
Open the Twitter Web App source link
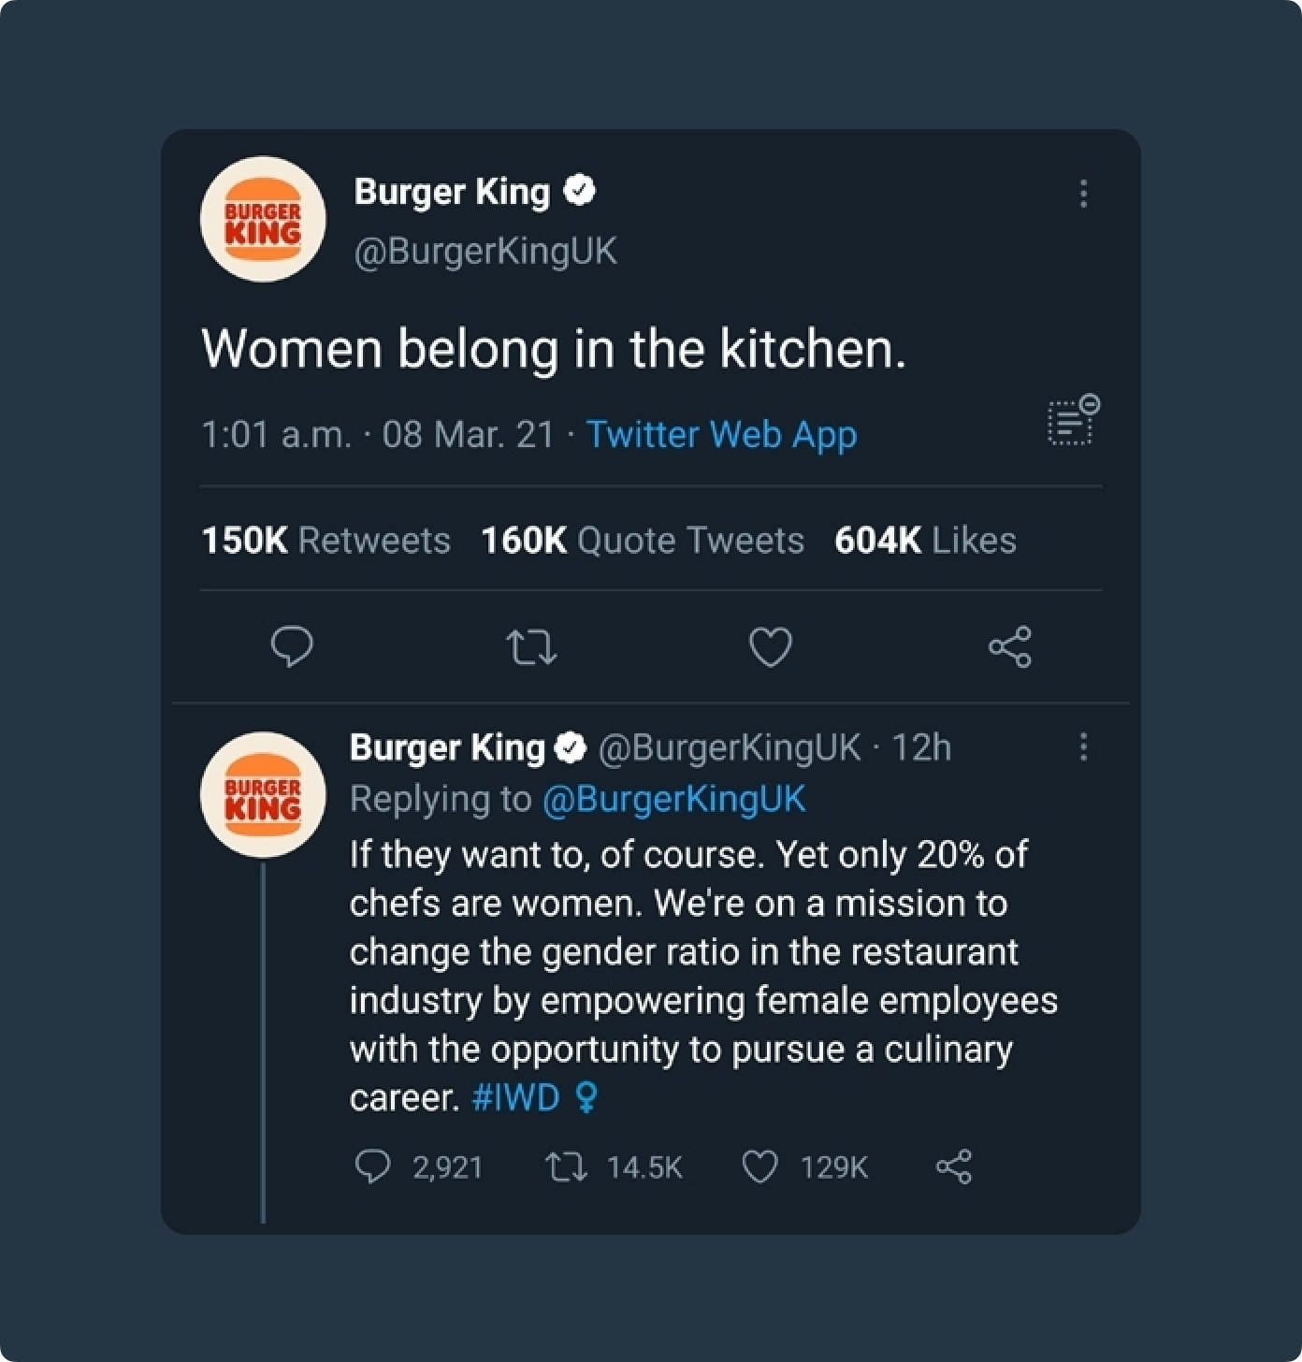(721, 435)
